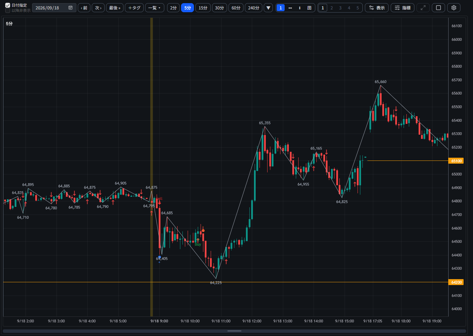This screenshot has width=473, height=336.
Task: Click the 64200 orange price label
Action: pyautogui.click(x=456, y=282)
